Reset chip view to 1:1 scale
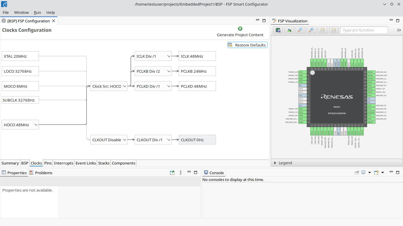 322,30
